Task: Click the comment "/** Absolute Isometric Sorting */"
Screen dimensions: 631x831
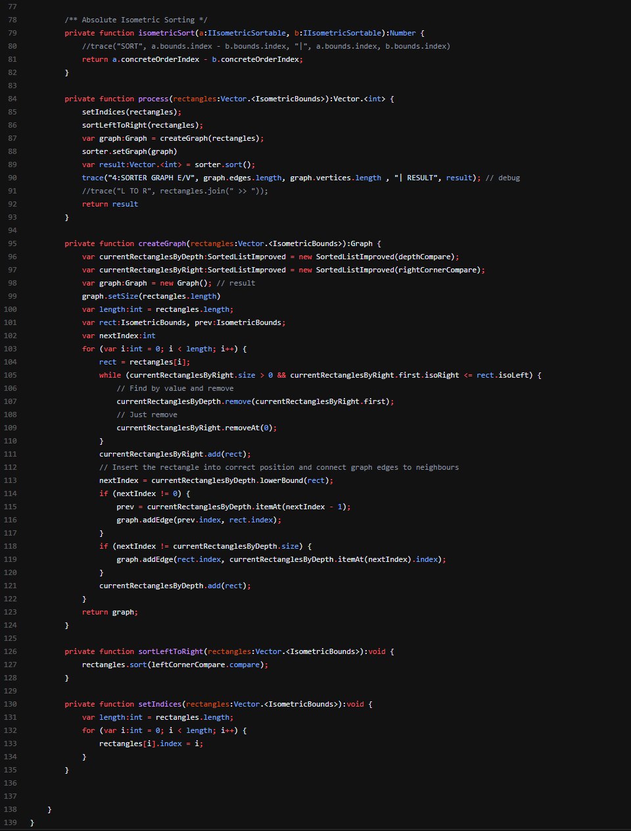Action: point(136,20)
